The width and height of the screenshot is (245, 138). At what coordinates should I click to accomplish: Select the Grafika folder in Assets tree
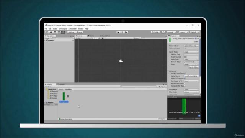pos(51,105)
